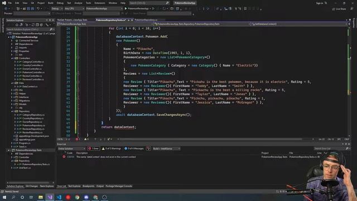Open VS Code from the taskbar

(59, 197)
